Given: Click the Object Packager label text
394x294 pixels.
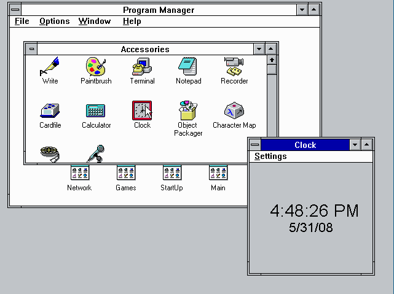Looking at the screenshot, I should [188, 129].
